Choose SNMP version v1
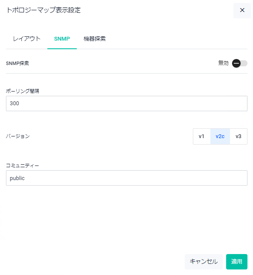Viewport: 253px width, 275px height. (x=201, y=136)
